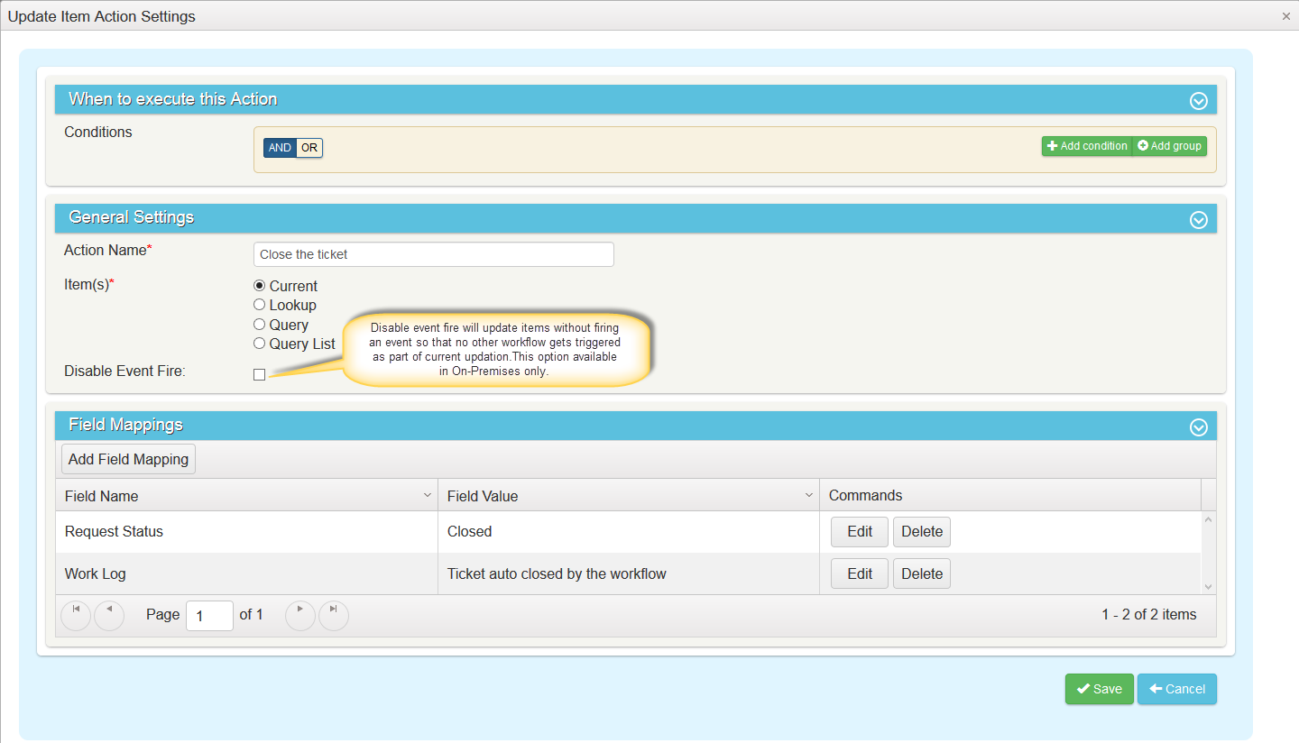Go to last page of grid

click(x=334, y=615)
